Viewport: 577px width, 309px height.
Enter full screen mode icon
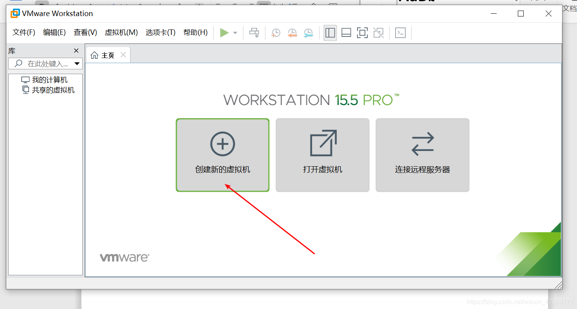tap(362, 33)
